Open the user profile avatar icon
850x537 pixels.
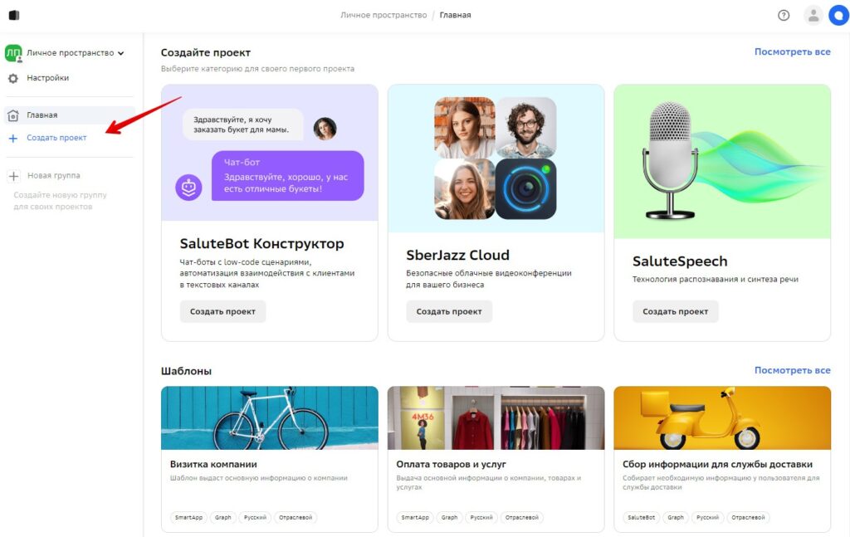tap(813, 15)
